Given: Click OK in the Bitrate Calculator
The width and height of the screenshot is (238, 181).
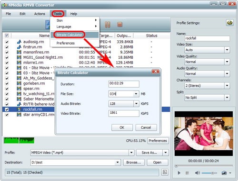Looking at the screenshot, I should pos(122,127).
